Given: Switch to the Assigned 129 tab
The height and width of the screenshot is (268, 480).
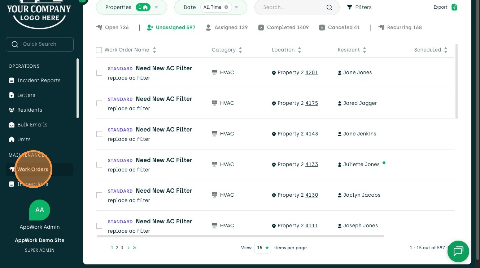Looking at the screenshot, I should coord(227,27).
